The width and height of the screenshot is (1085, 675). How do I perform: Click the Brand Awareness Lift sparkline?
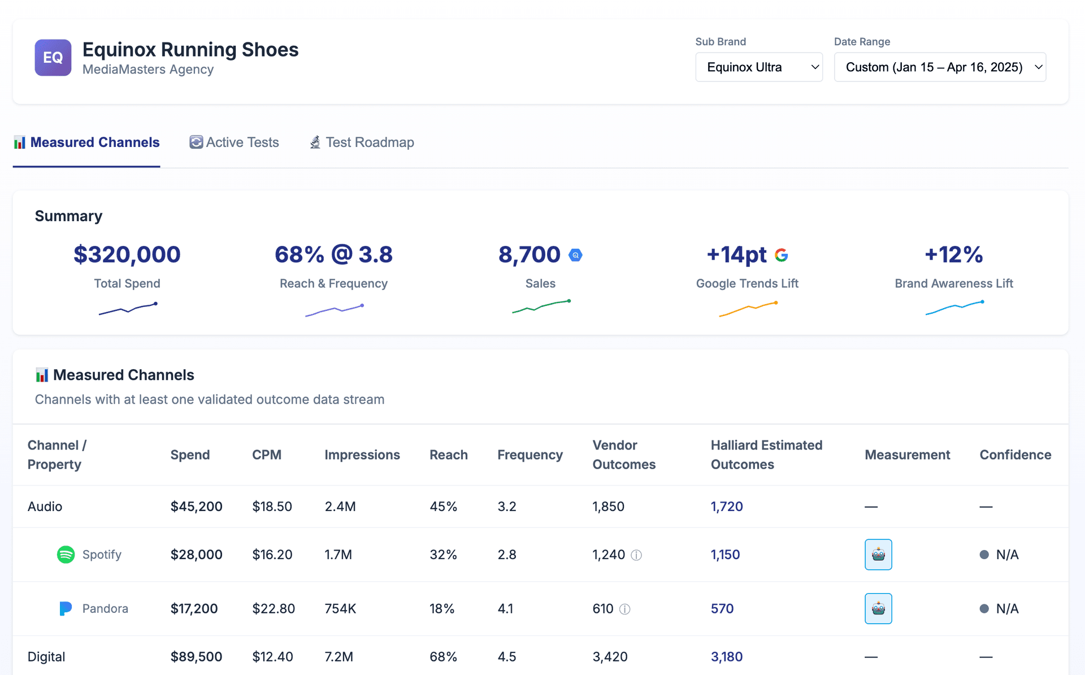[x=954, y=308]
